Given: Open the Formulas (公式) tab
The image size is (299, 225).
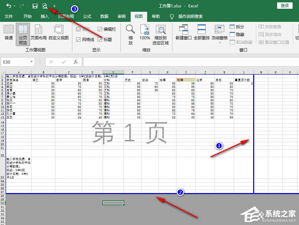Looking at the screenshot, I should pos(87,16).
